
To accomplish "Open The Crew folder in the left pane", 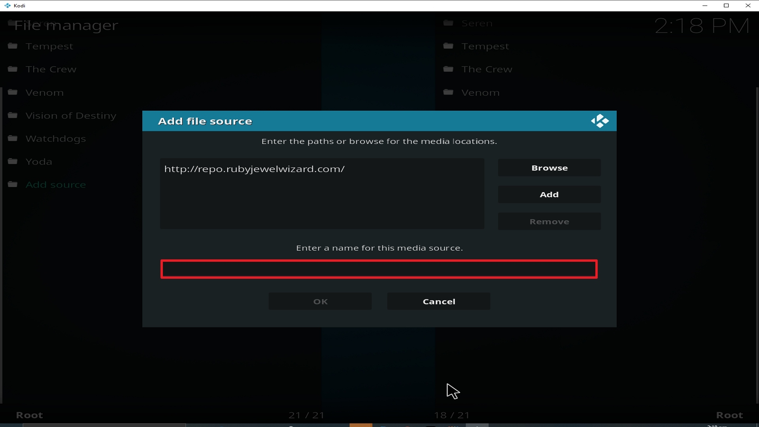I will pos(51,69).
